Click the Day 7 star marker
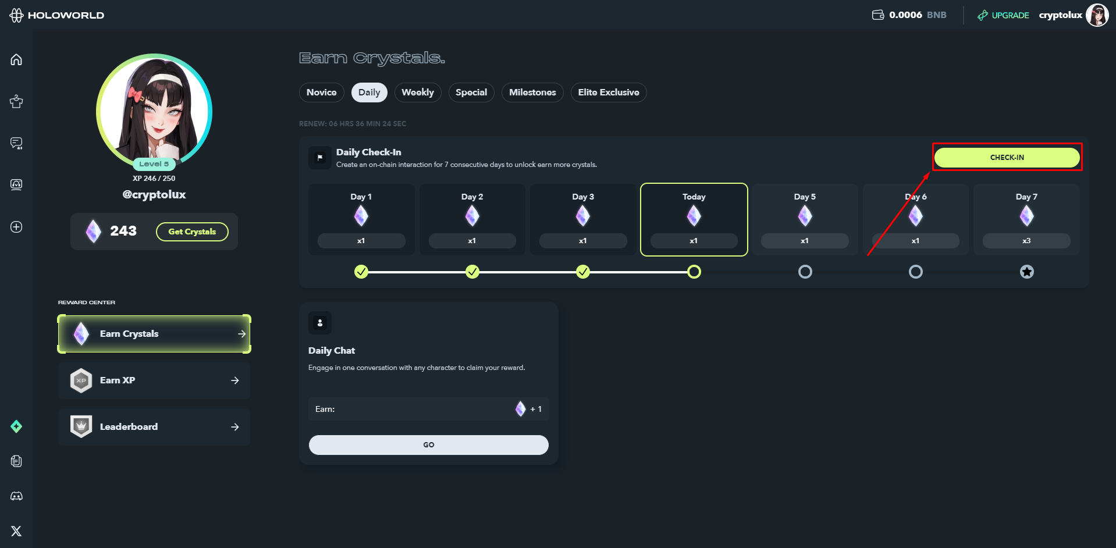This screenshot has width=1116, height=548. pyautogui.click(x=1027, y=272)
